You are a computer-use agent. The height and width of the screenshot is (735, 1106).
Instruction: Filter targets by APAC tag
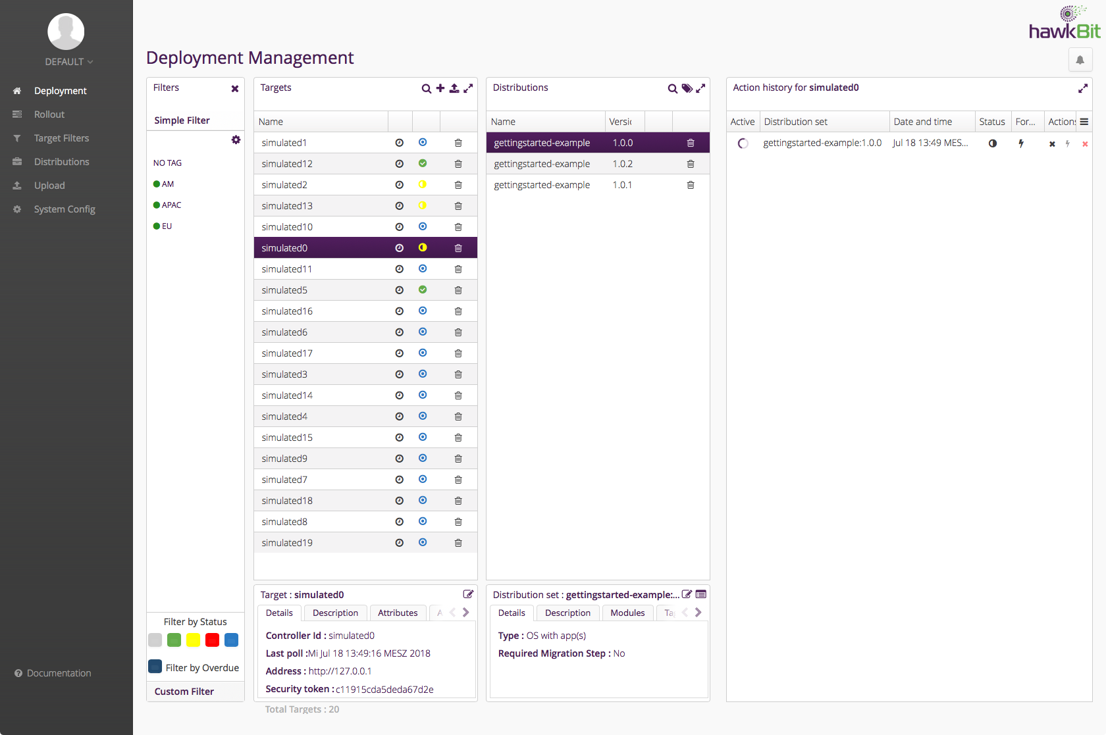pos(167,205)
